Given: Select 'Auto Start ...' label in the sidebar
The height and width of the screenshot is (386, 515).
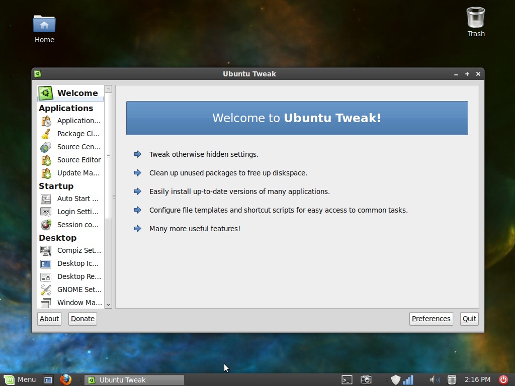Looking at the screenshot, I should 78,199.
